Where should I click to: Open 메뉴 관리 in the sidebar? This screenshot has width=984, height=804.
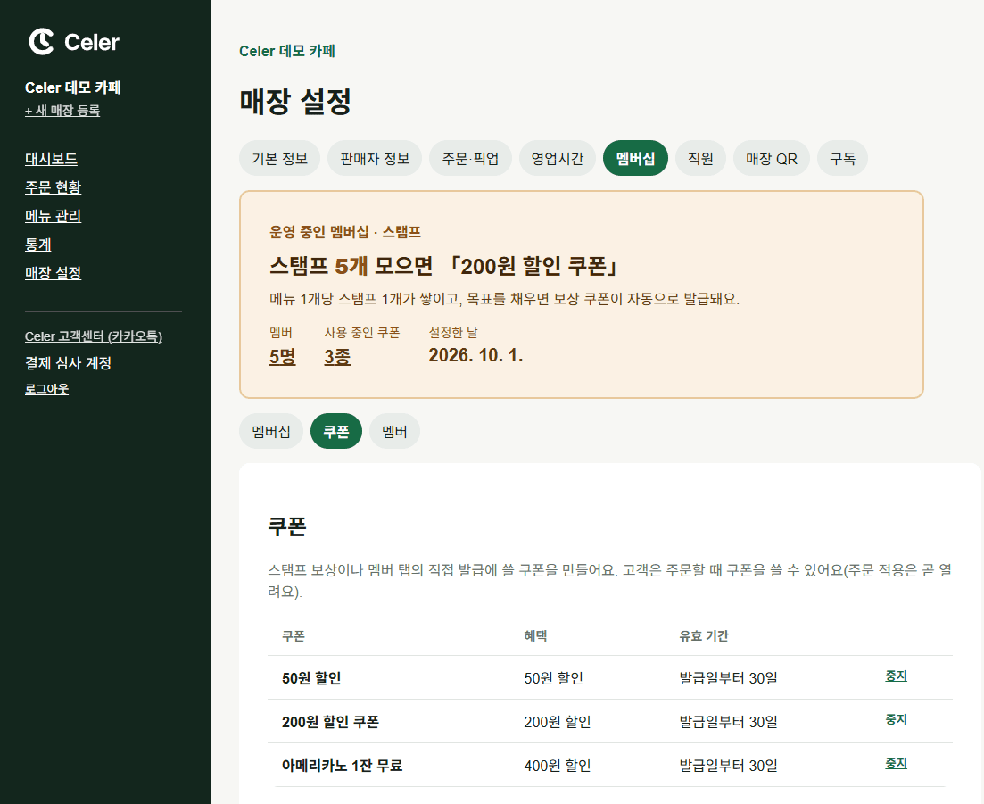53,216
